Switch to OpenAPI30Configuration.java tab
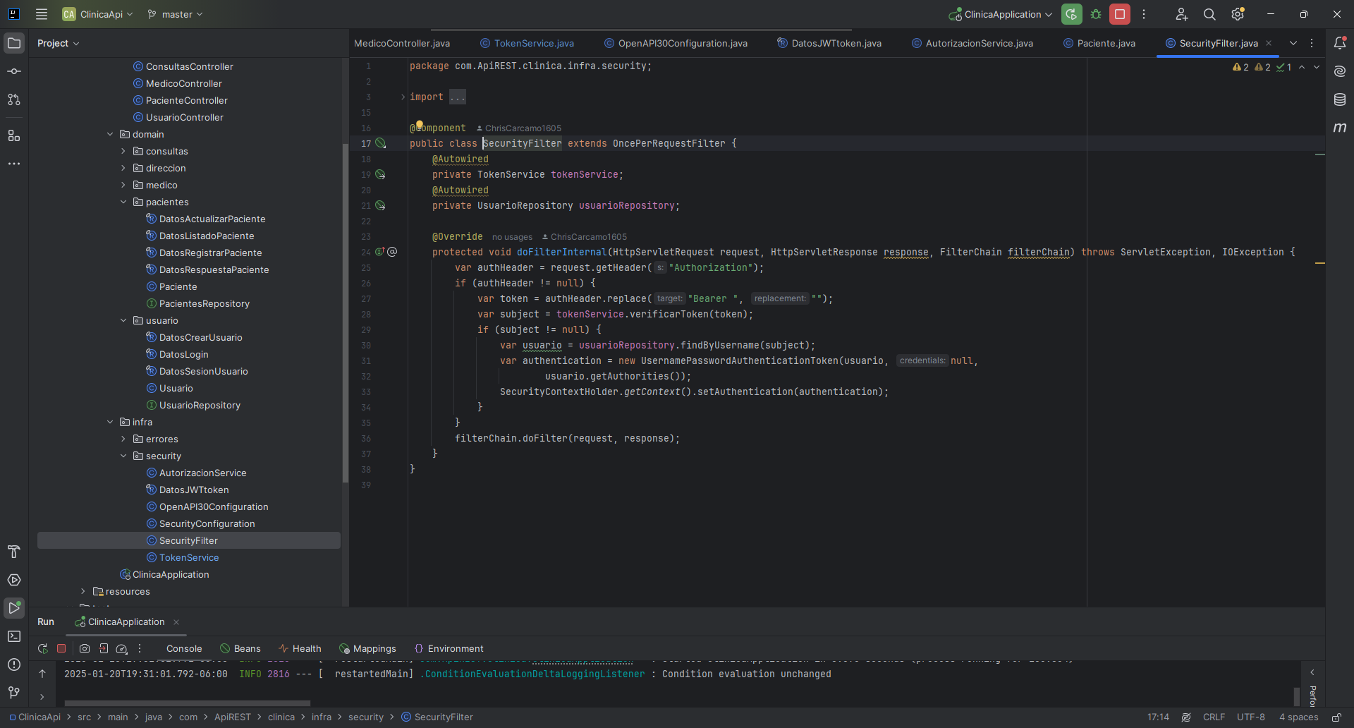Image resolution: width=1354 pixels, height=728 pixels. (676, 43)
